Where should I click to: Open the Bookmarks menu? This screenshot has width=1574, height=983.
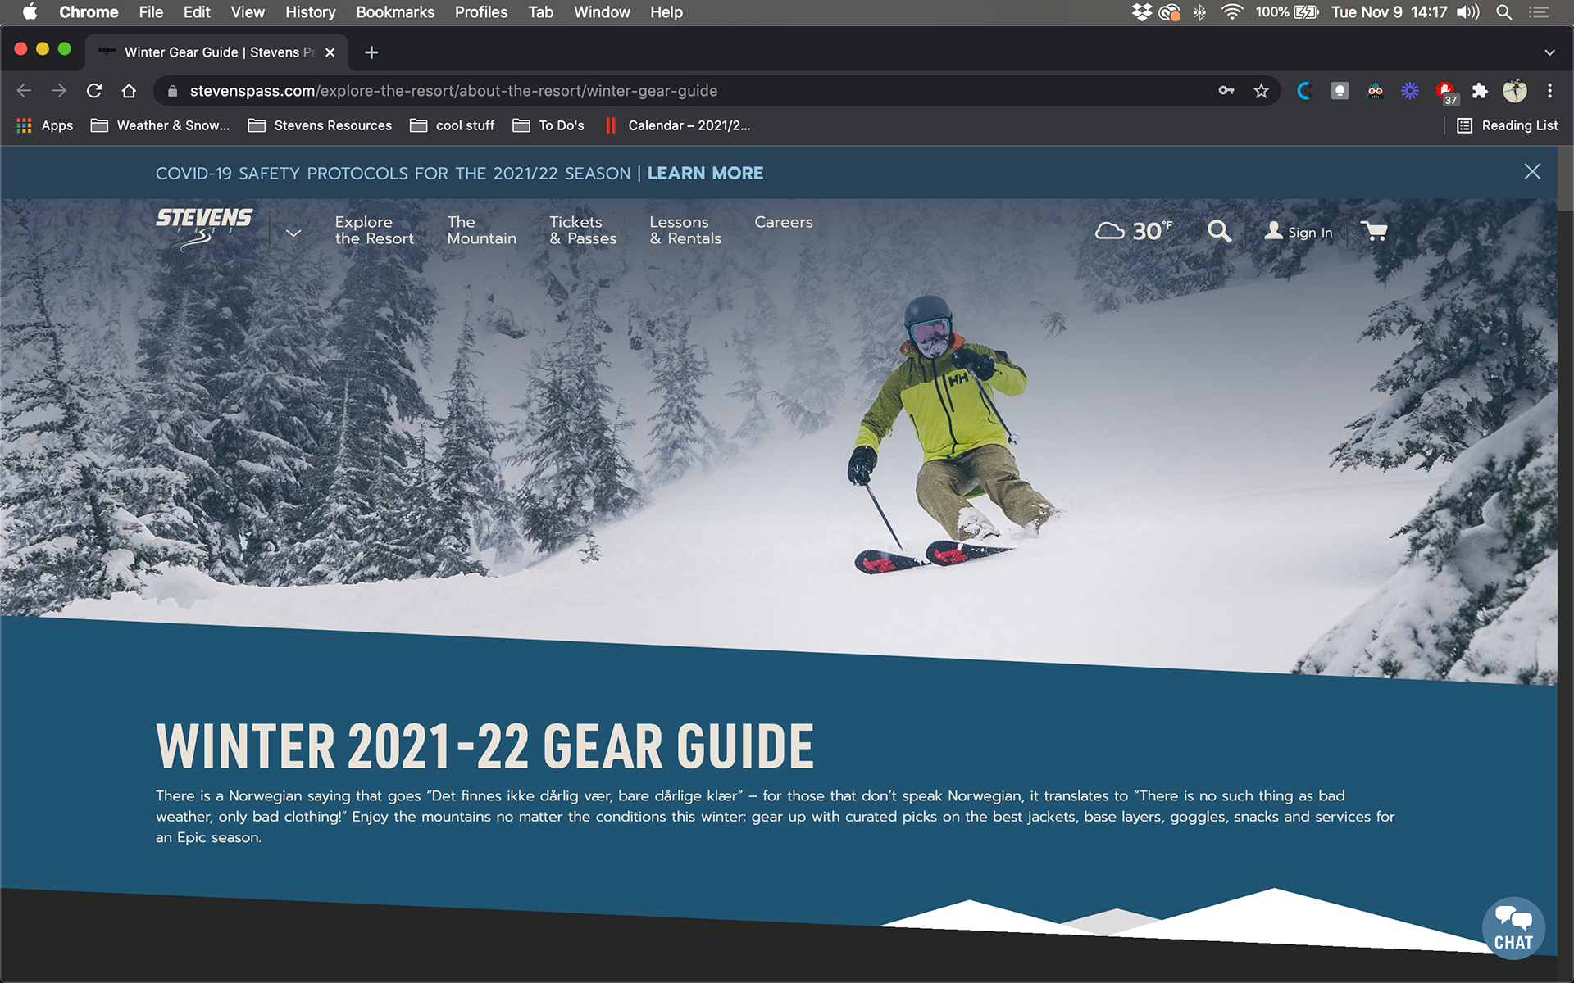tap(394, 12)
